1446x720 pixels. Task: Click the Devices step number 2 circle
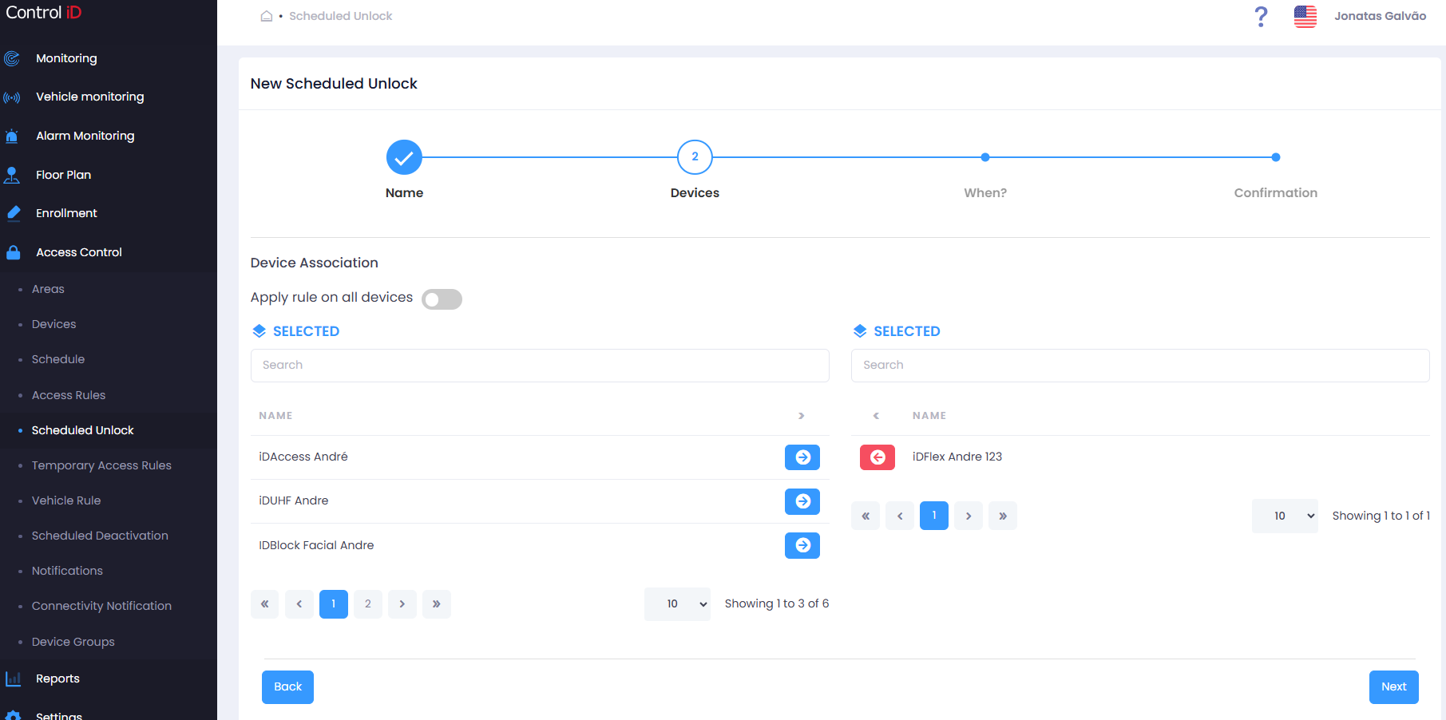695,157
